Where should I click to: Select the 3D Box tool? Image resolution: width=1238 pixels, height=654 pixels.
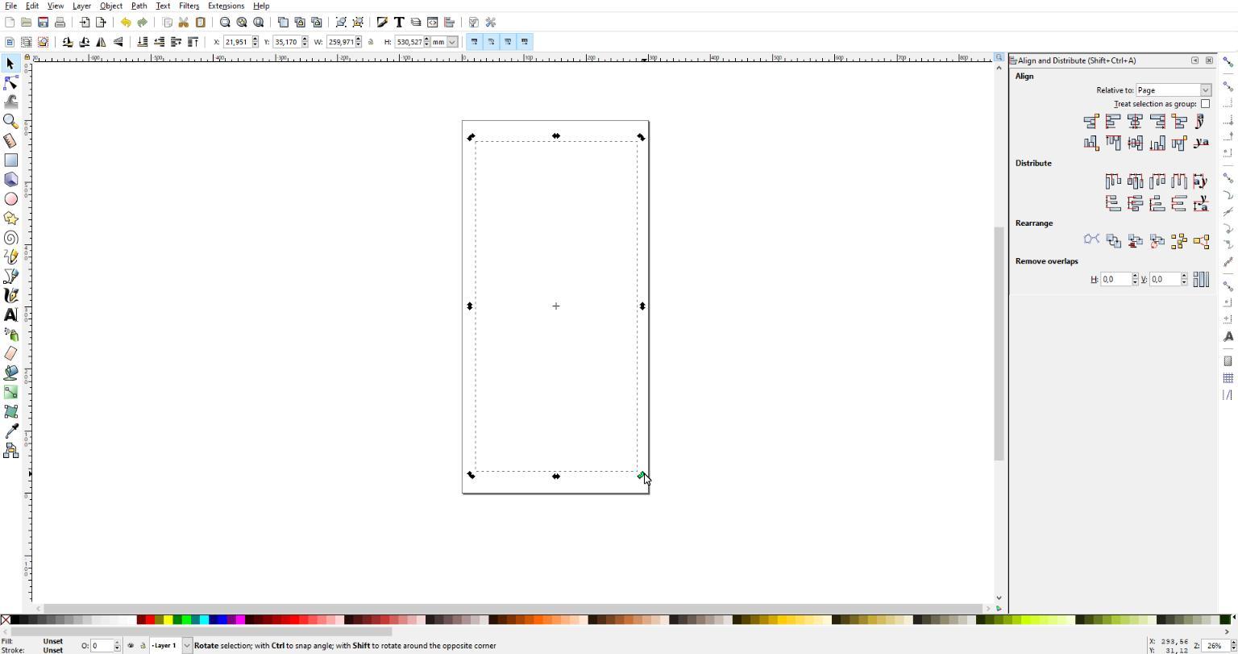click(x=10, y=179)
